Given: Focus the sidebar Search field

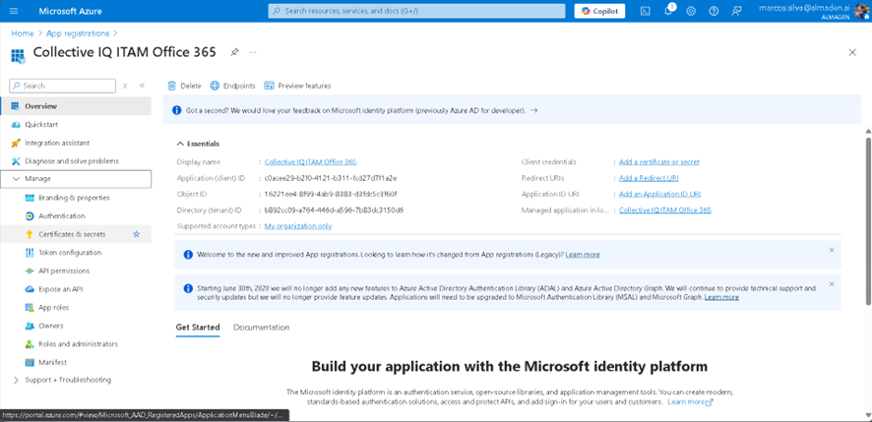Looking at the screenshot, I should tap(62, 86).
